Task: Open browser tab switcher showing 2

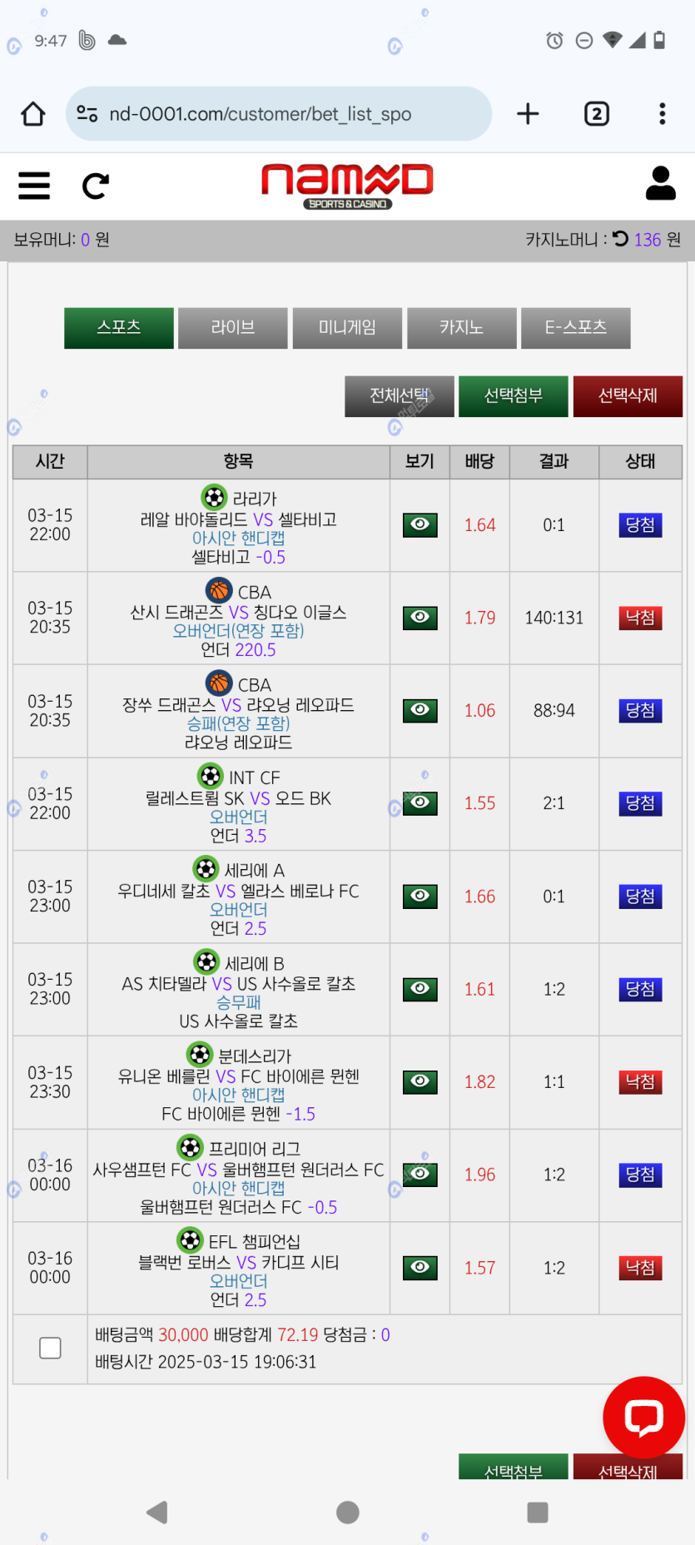Action: (x=596, y=114)
